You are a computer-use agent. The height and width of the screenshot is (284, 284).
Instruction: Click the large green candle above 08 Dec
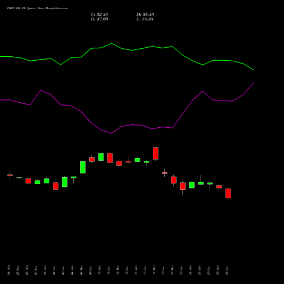point(83,167)
